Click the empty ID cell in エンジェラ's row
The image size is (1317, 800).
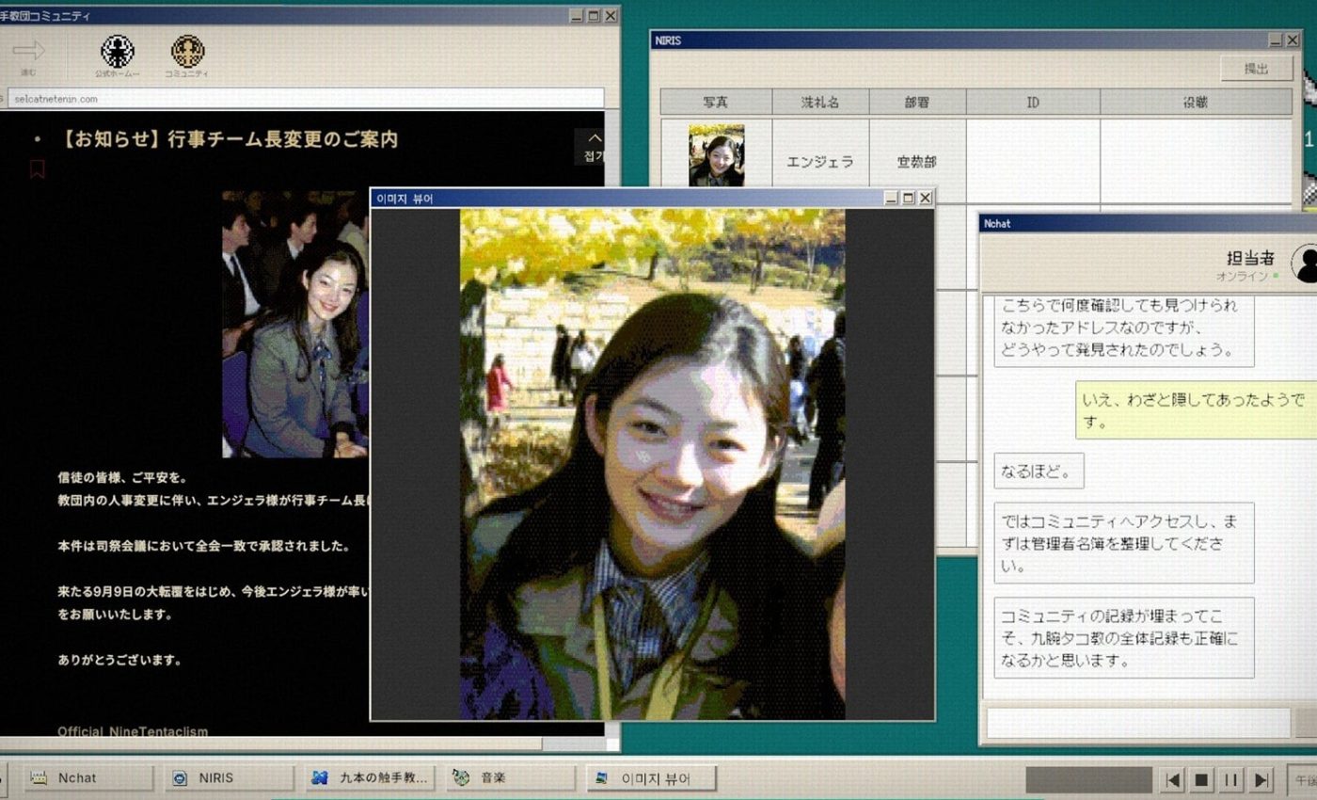pyautogui.click(x=1033, y=161)
